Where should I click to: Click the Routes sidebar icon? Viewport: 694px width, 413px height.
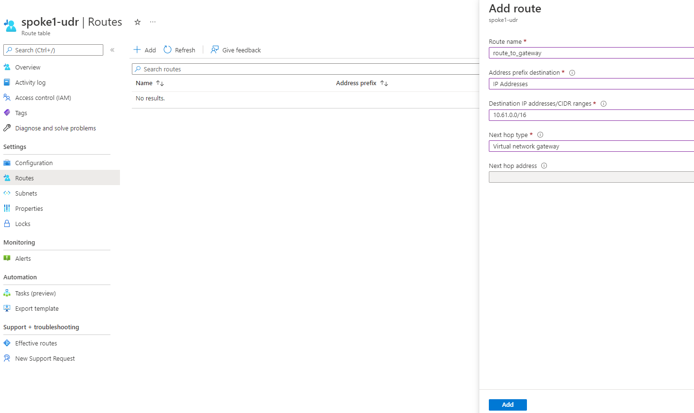pyautogui.click(x=7, y=178)
